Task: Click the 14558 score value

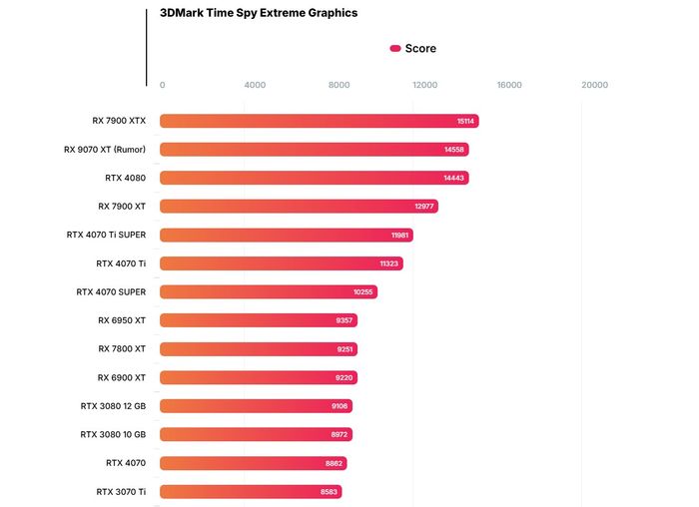Action: [454, 150]
